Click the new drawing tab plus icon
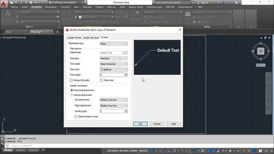Screen dimensions: 274x154 pos(57,32)
